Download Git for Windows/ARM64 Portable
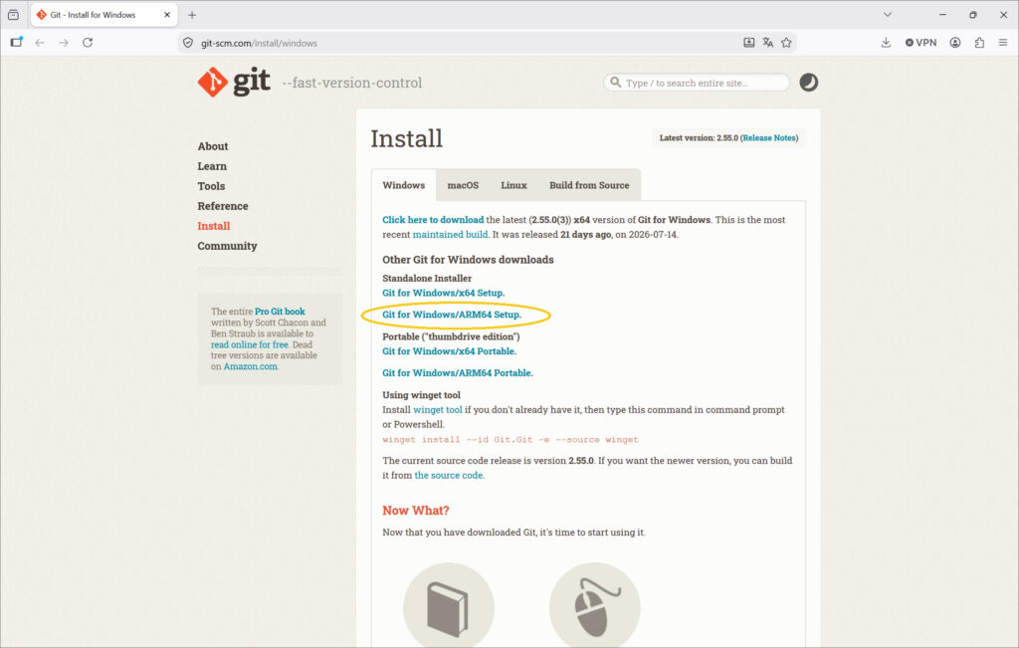Image resolution: width=1019 pixels, height=648 pixels. (458, 373)
